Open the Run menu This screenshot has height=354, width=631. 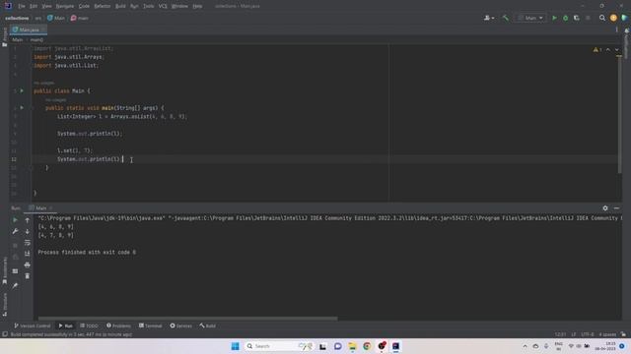[x=134, y=6]
